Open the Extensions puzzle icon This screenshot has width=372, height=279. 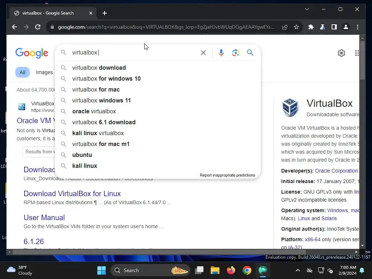click(x=311, y=27)
